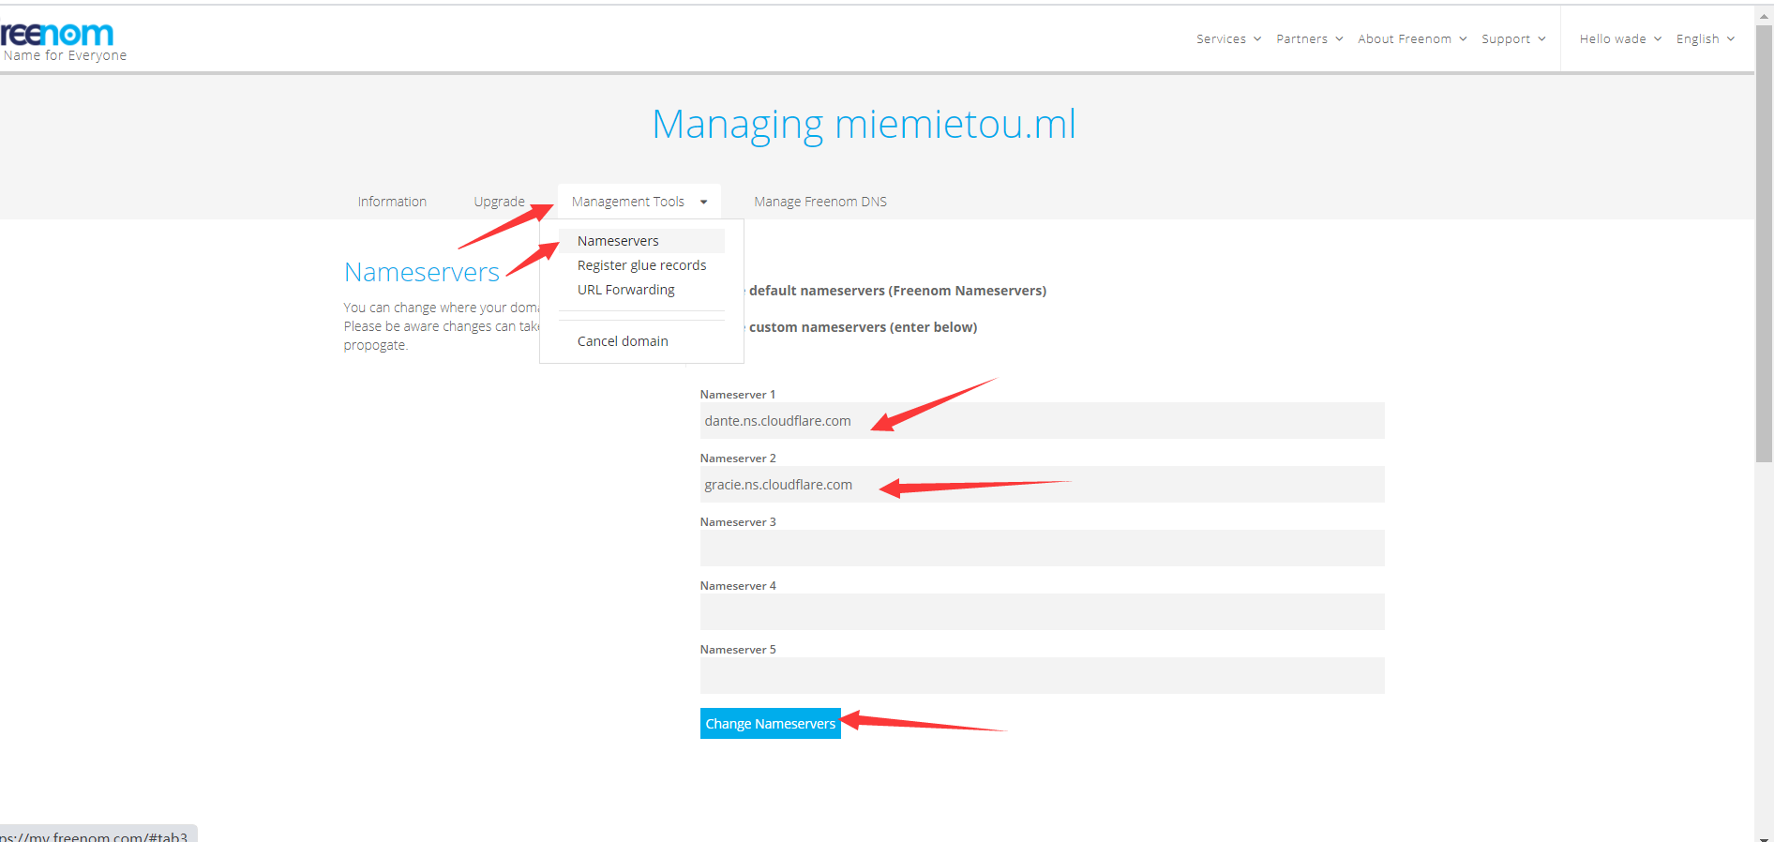Viewport: 1774px width, 842px height.
Task: Open the Hello wade account menu
Action: click(x=1619, y=38)
